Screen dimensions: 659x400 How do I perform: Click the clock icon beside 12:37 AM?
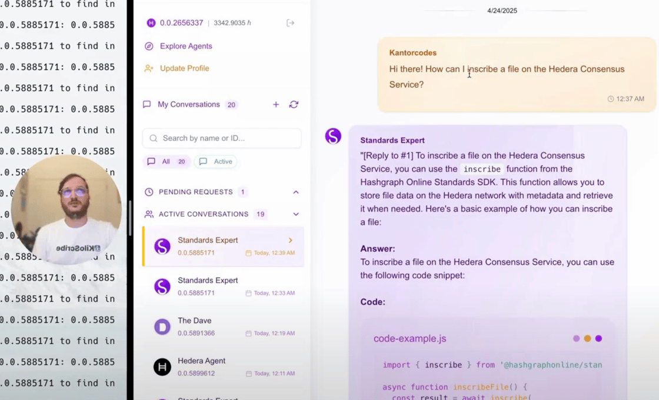[611, 99]
